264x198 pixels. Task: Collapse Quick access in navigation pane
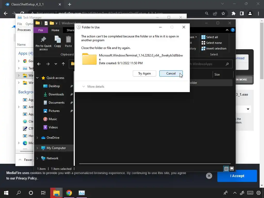click(37, 78)
